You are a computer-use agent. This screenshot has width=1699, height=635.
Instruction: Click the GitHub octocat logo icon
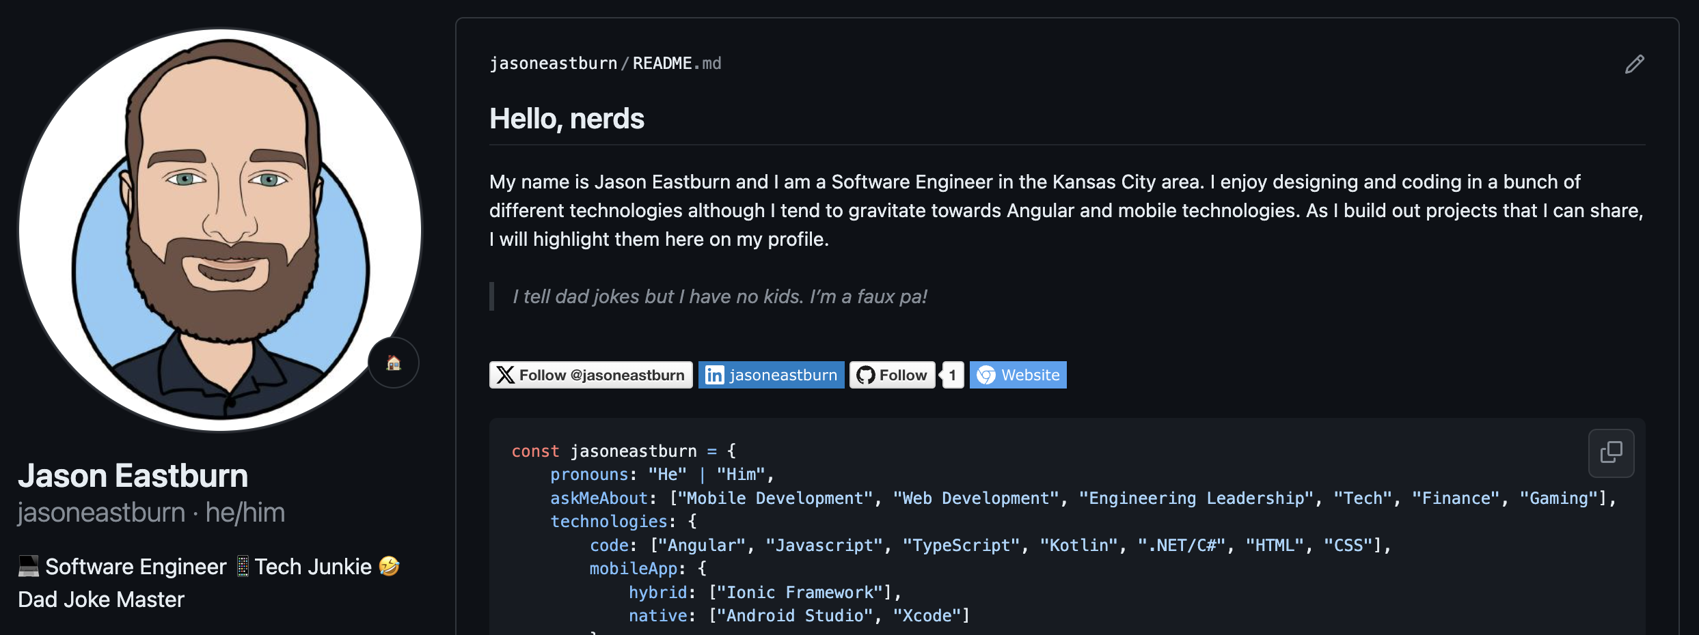[x=865, y=375]
